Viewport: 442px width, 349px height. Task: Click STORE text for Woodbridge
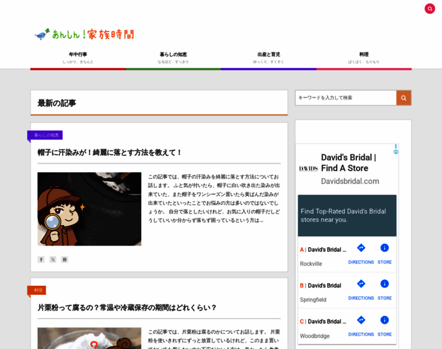coord(384,334)
